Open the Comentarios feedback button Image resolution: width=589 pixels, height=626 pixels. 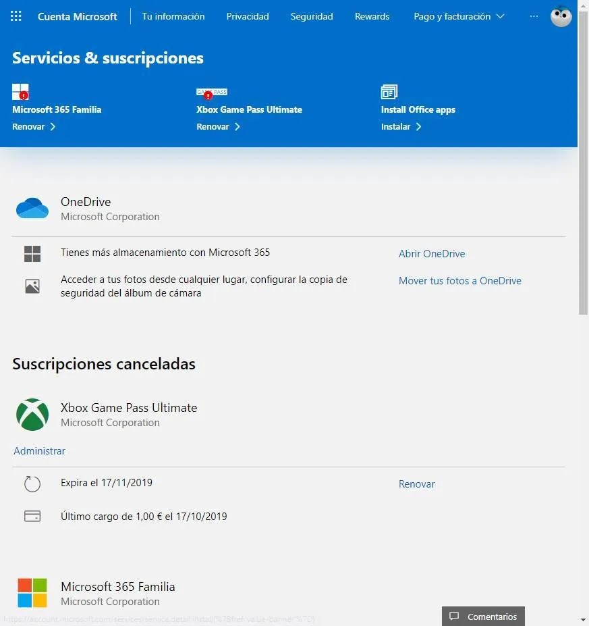[x=483, y=616]
